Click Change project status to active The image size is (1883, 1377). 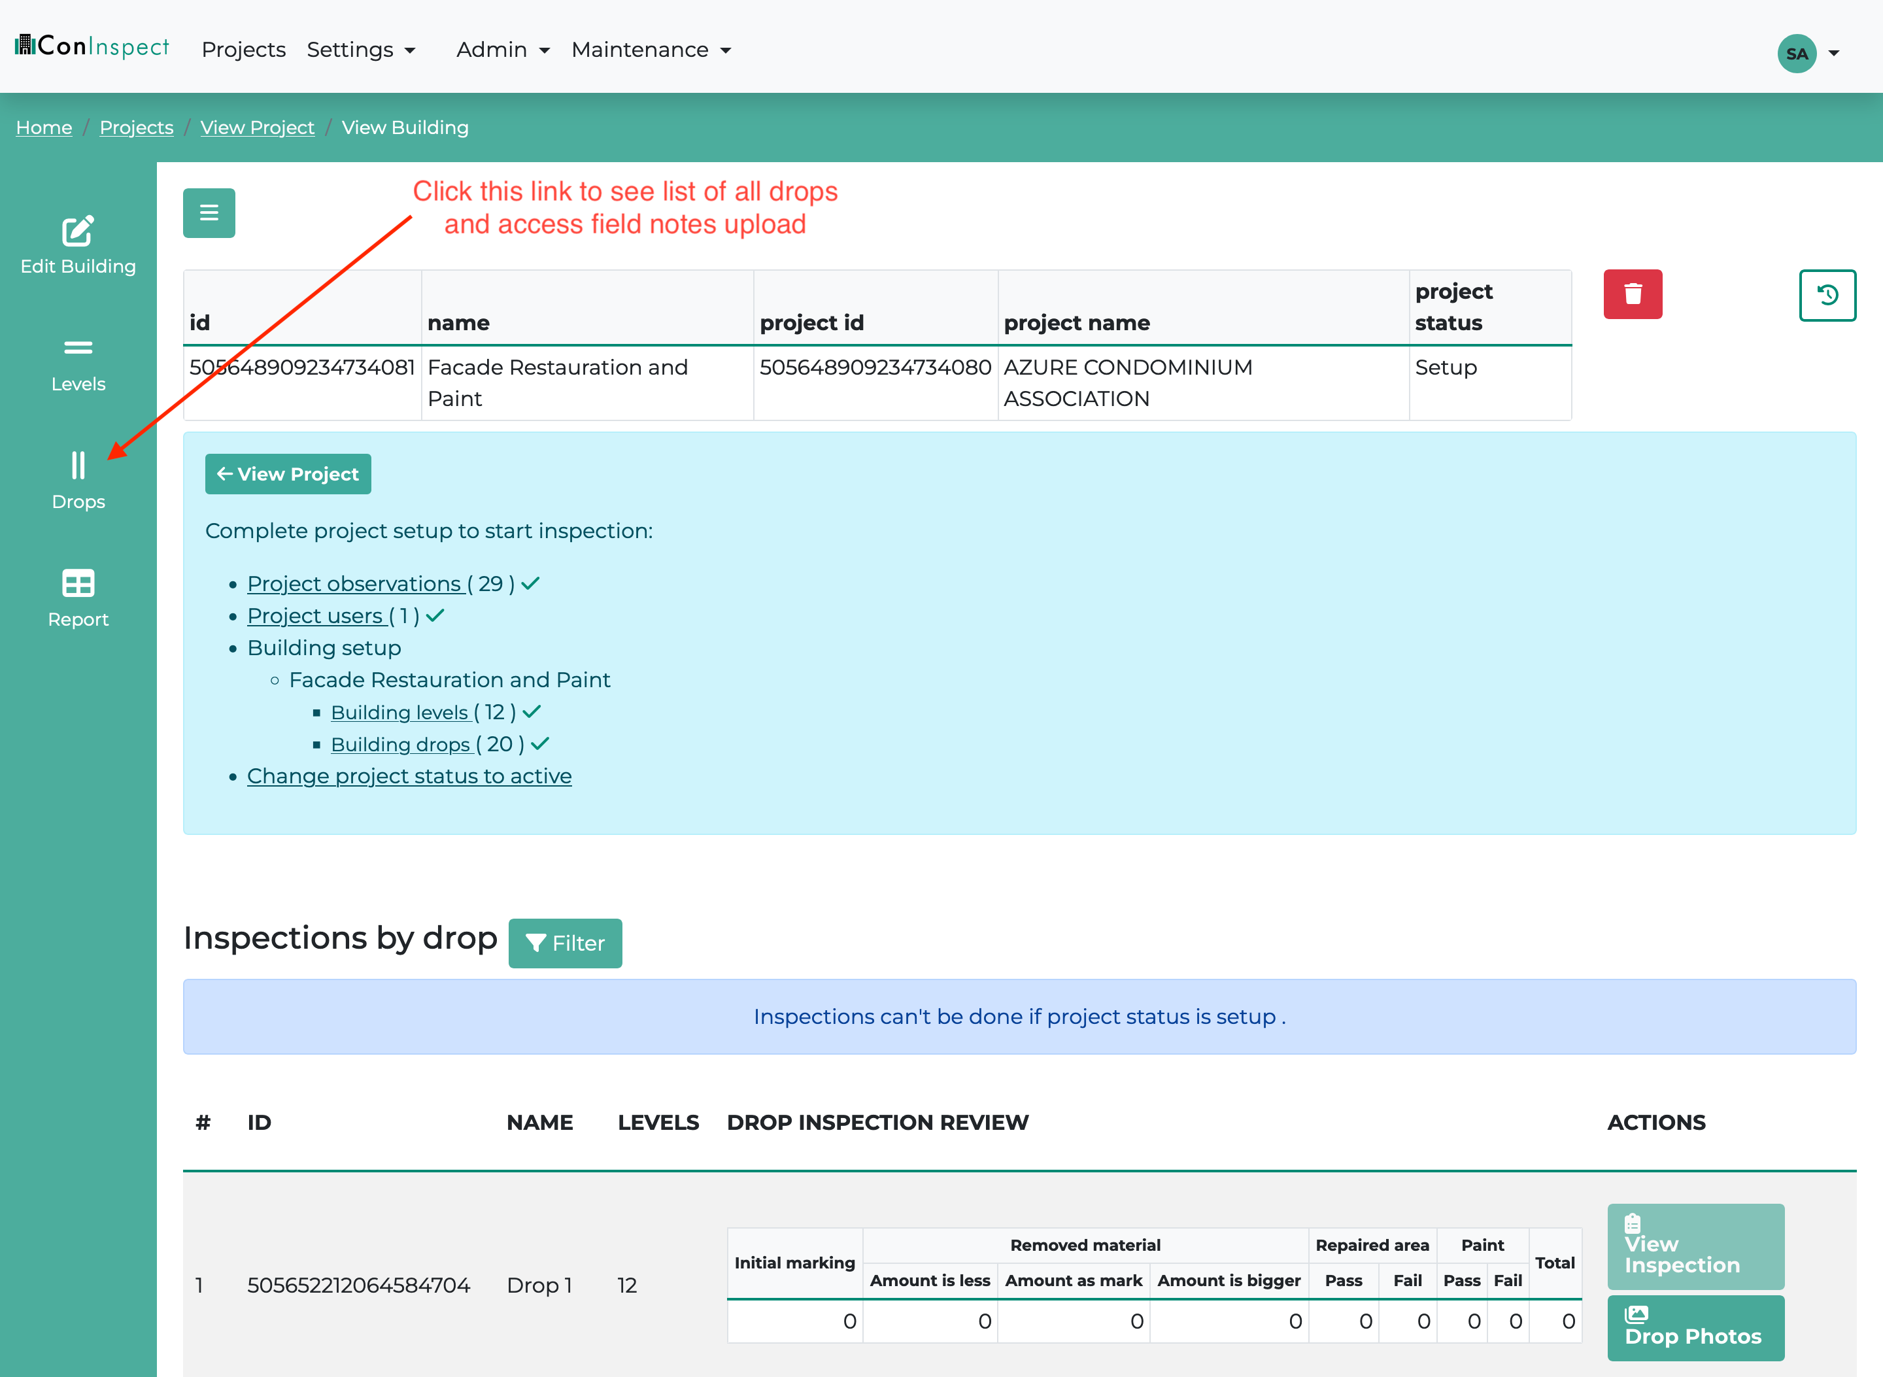coord(409,776)
